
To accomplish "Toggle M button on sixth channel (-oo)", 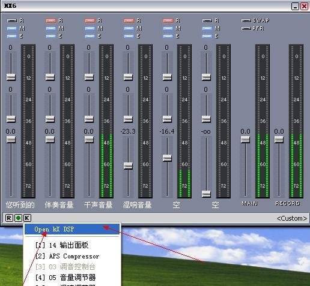I will pos(207,28).
